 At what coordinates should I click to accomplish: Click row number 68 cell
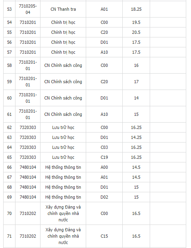(9, 187)
